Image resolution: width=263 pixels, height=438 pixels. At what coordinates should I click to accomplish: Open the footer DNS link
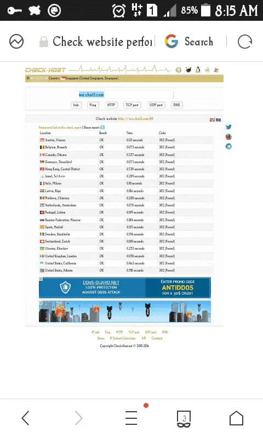coord(164,332)
